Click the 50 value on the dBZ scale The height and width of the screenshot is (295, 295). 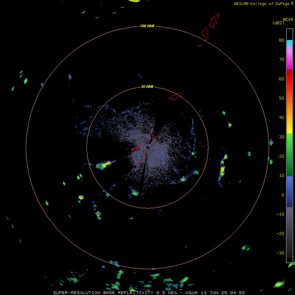[x=282, y=98]
